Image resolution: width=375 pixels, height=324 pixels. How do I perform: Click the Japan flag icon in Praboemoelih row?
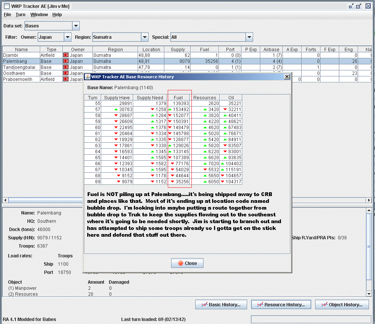pos(66,79)
